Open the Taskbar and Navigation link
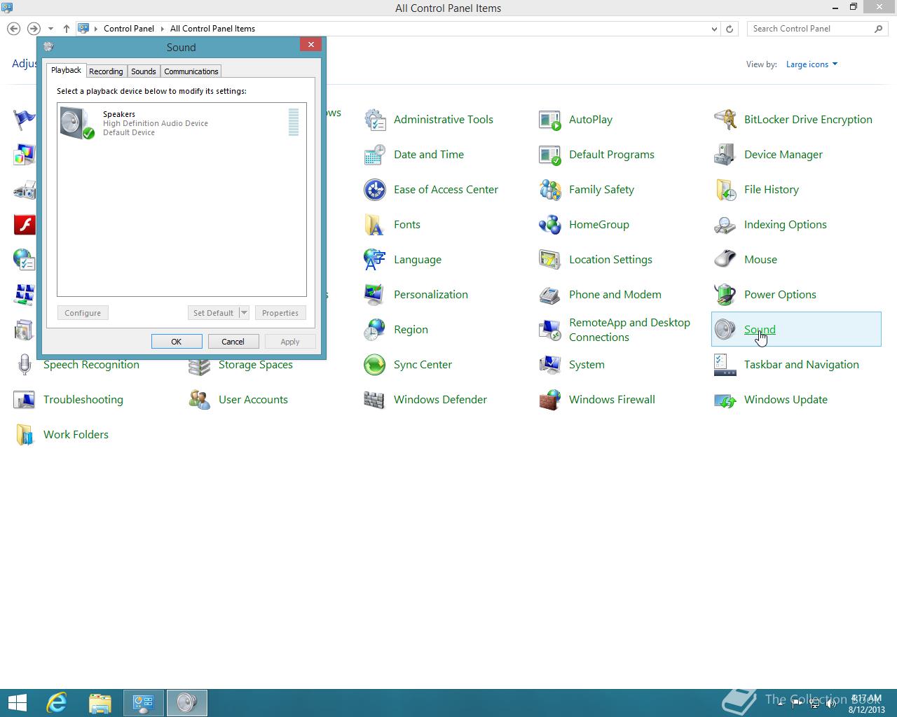The image size is (897, 717). (802, 365)
